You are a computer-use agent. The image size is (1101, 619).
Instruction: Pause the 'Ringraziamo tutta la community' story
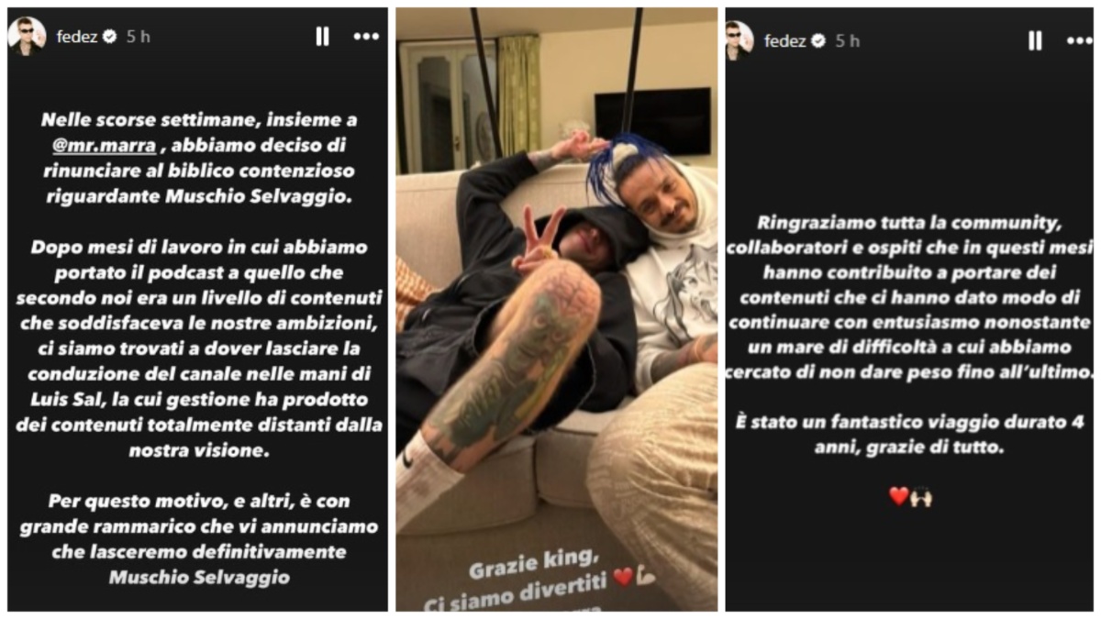[1036, 39]
